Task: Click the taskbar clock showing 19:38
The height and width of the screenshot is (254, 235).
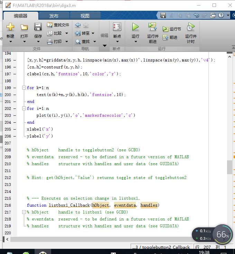Action: point(204,252)
